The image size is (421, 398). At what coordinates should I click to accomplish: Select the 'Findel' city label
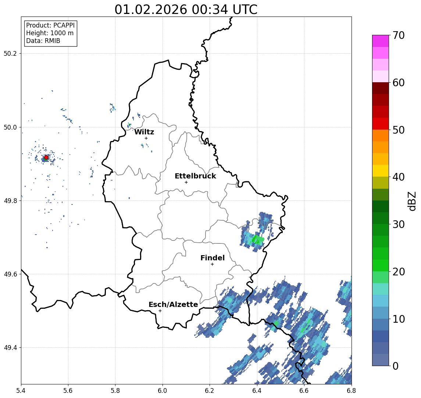click(x=213, y=258)
